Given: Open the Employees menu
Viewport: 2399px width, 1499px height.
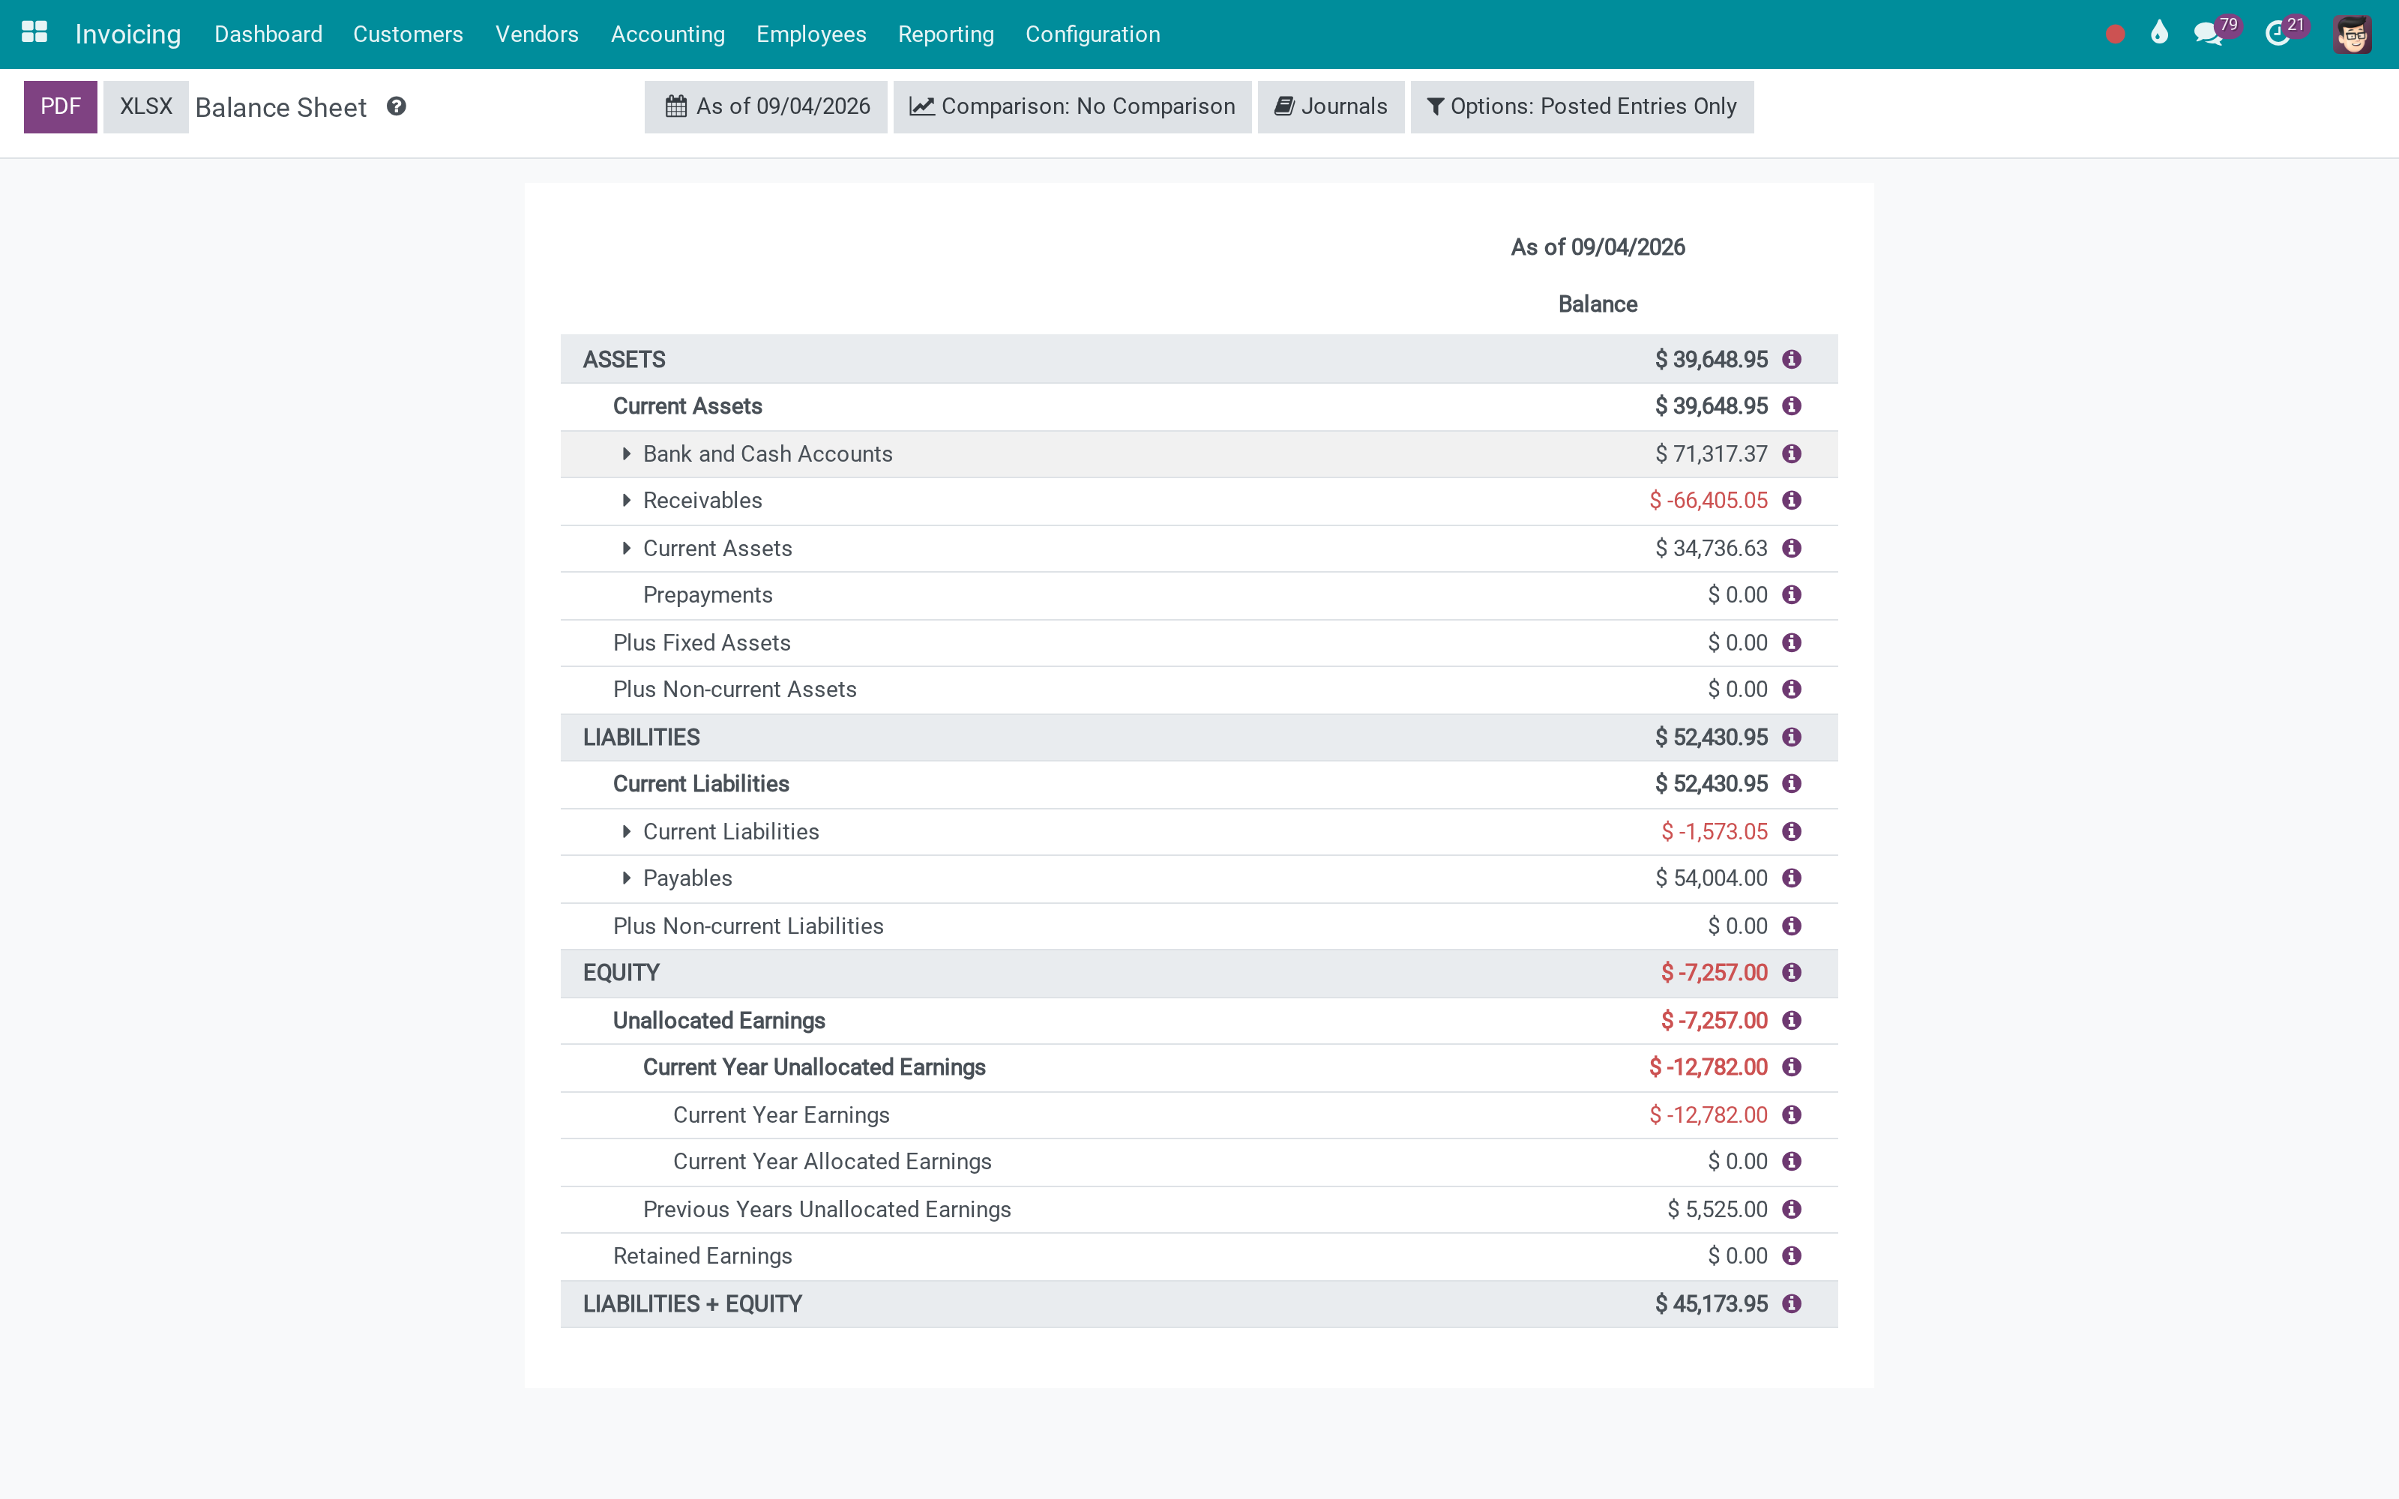Looking at the screenshot, I should point(811,34).
